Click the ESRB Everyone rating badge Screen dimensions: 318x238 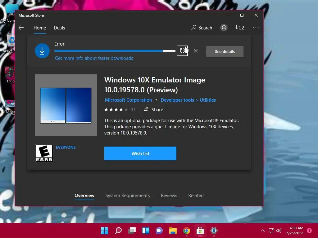click(x=44, y=153)
